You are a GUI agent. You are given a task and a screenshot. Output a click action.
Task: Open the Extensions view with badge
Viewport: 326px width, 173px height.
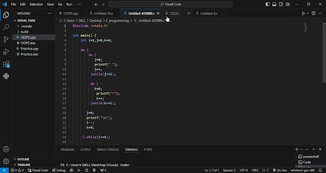tap(6, 64)
